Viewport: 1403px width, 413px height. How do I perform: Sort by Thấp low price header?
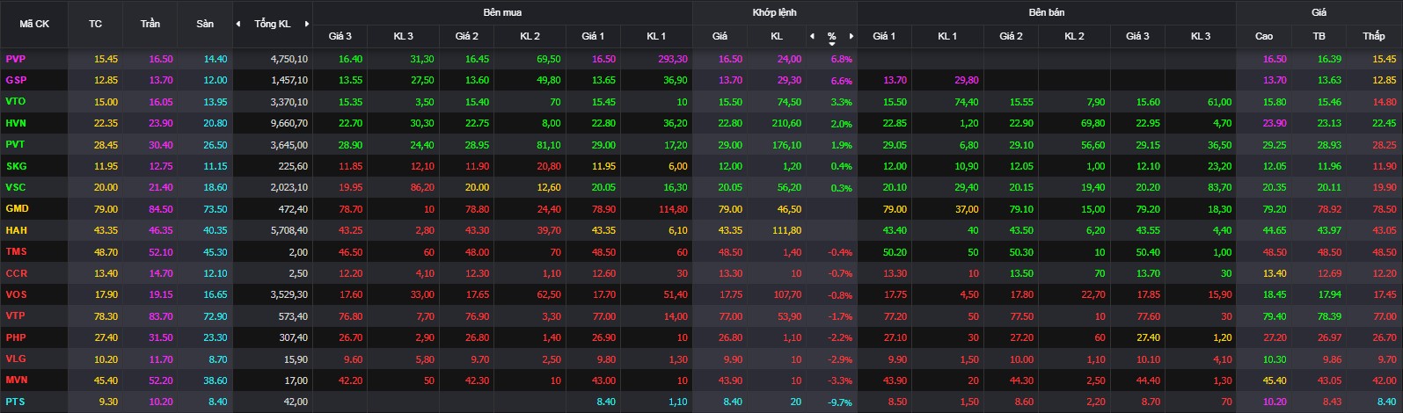(1373, 36)
